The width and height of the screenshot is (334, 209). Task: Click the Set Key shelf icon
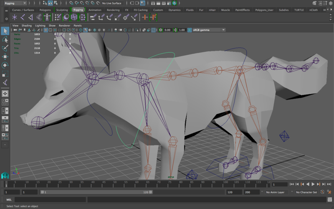pyautogui.click(x=145, y=17)
